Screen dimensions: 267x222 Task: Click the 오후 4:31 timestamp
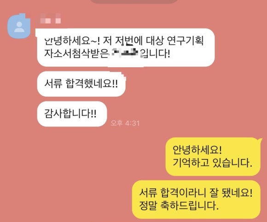point(125,123)
